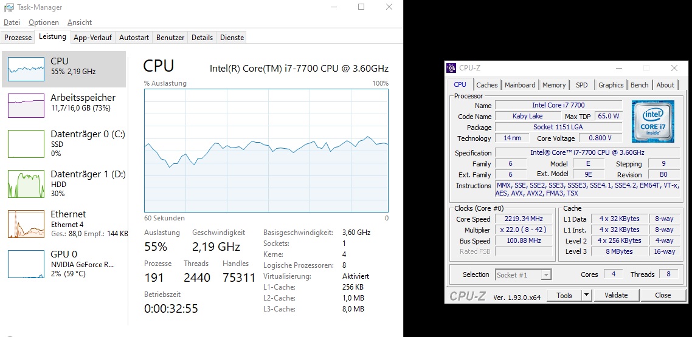Screen dimensions: 692x337
Task: Select the GPU 0 graph thumbnail
Action: (26, 264)
